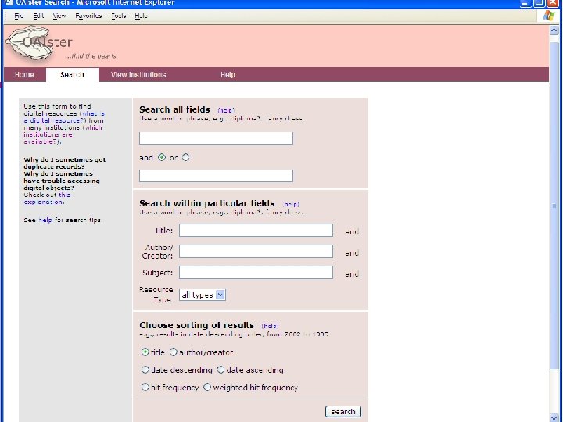
Task: Select the 'or' radio button
Action: (x=185, y=157)
